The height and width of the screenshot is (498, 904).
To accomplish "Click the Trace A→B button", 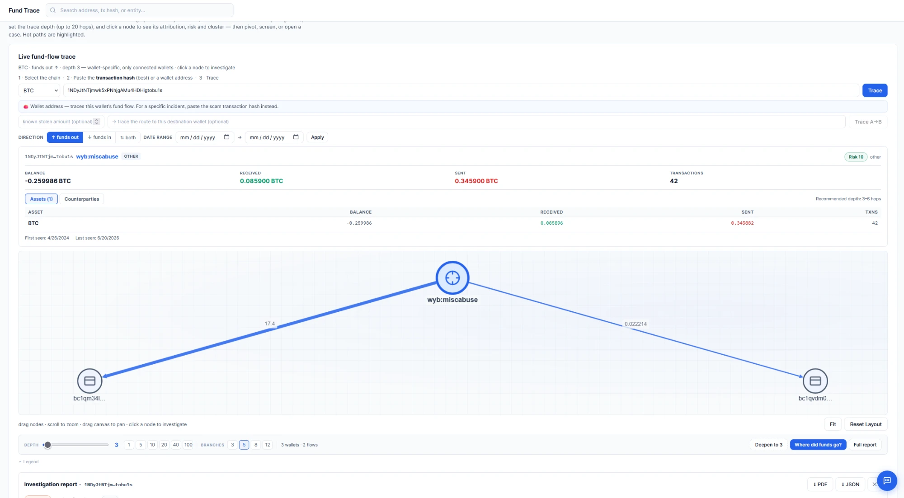I will (868, 122).
